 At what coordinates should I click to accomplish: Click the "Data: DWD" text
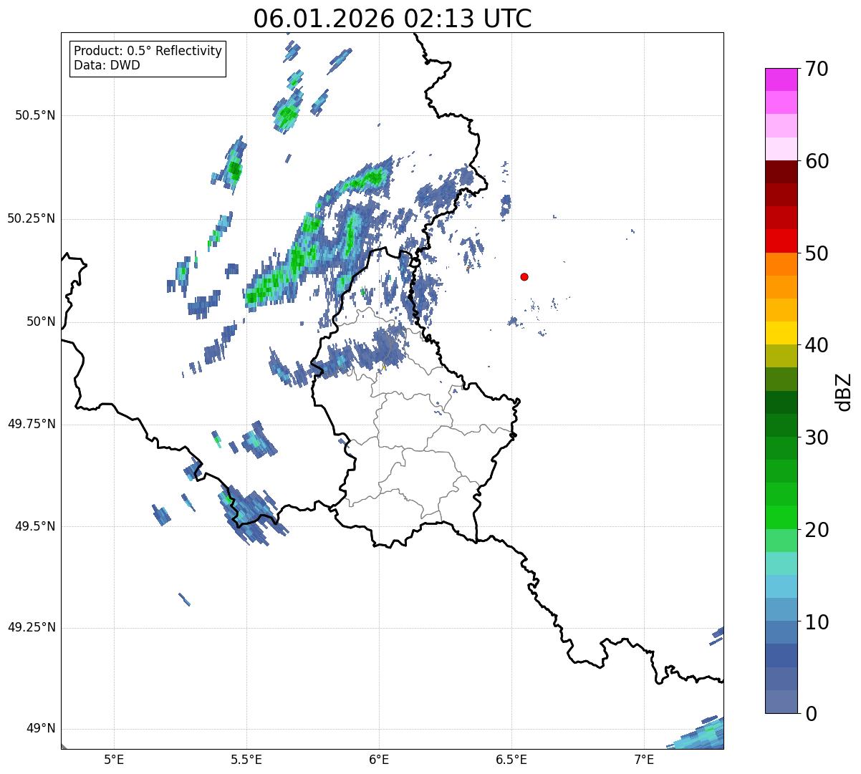107,65
